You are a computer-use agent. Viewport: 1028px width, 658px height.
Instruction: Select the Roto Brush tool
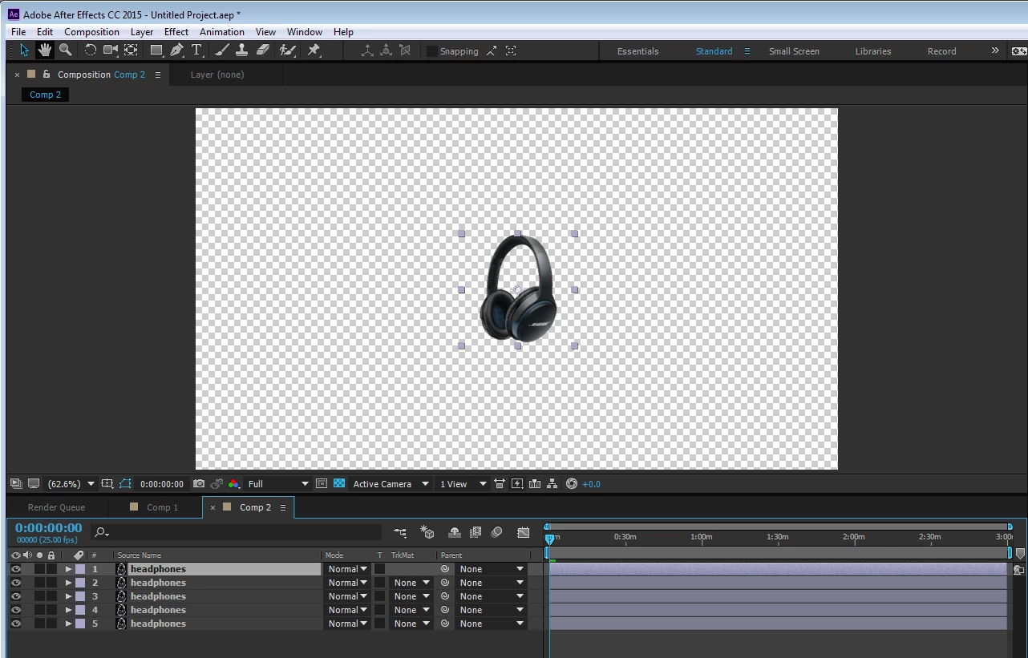coord(287,50)
